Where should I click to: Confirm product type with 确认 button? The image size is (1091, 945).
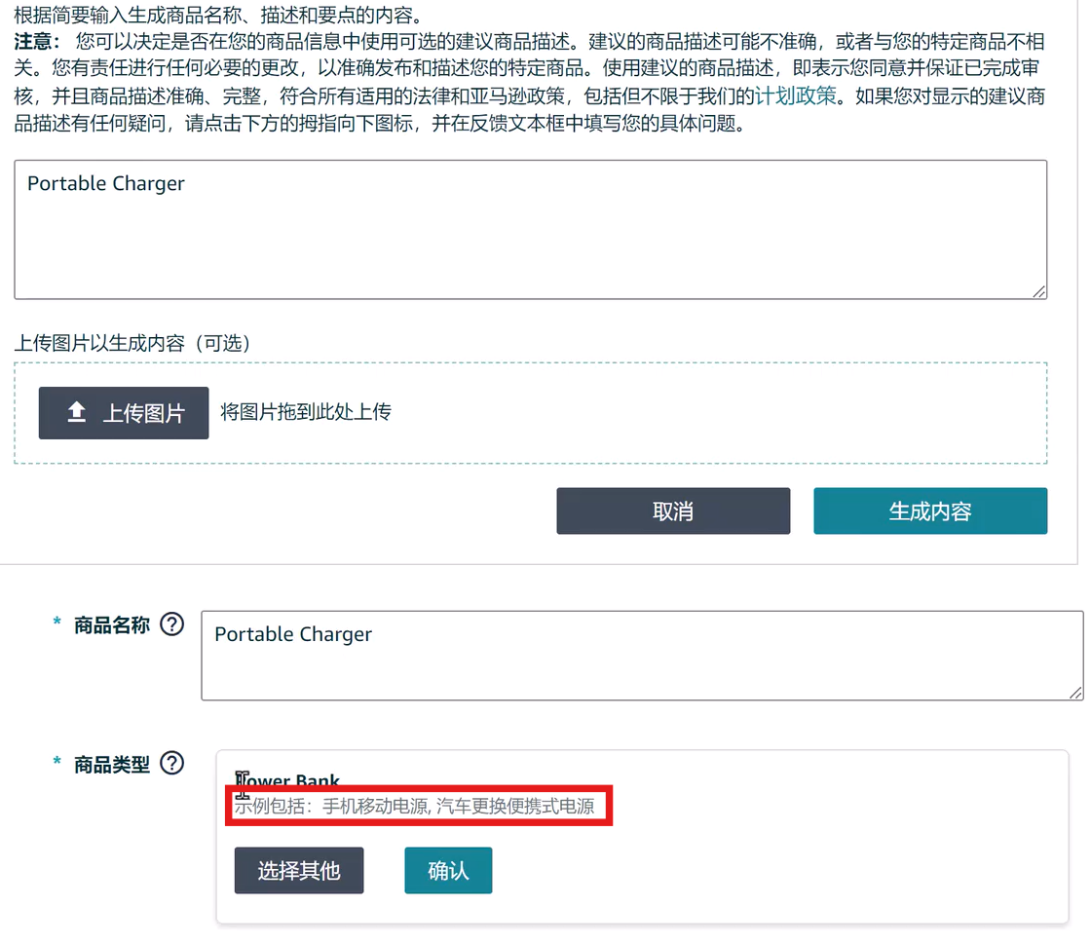click(448, 870)
